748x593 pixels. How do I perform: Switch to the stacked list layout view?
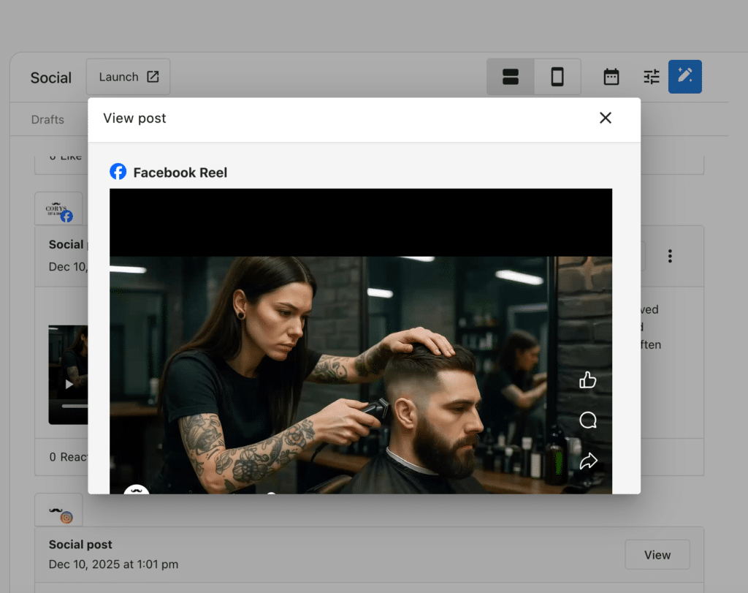pyautogui.click(x=511, y=77)
